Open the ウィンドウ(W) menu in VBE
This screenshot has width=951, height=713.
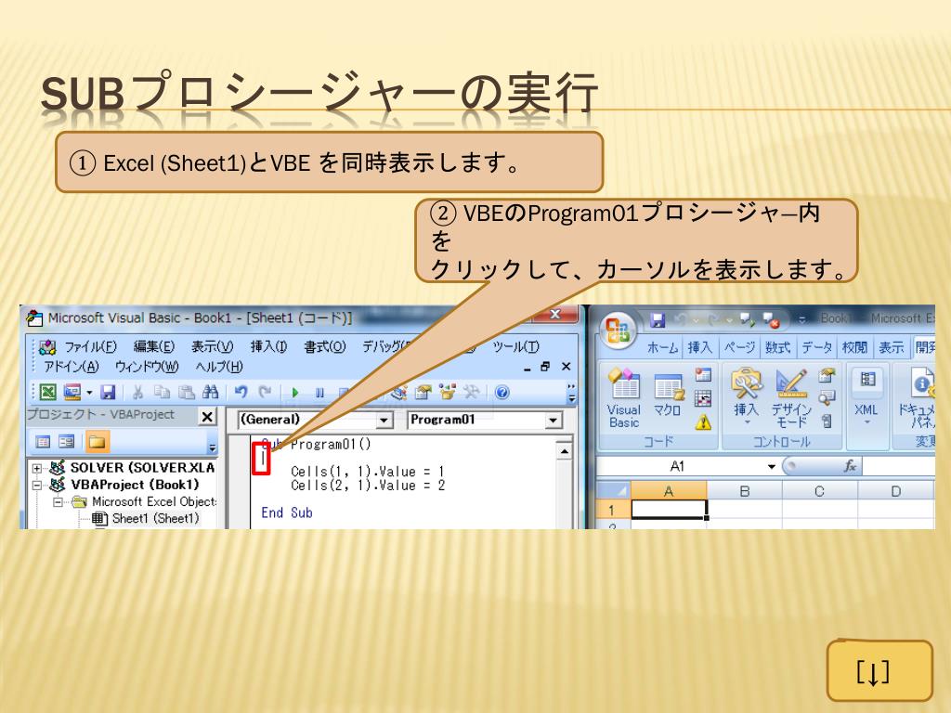pyautogui.click(x=147, y=367)
